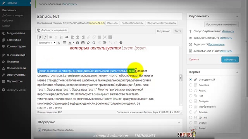Toggle the kitchen sink toolbar row
248x139 pixels.
110,37
